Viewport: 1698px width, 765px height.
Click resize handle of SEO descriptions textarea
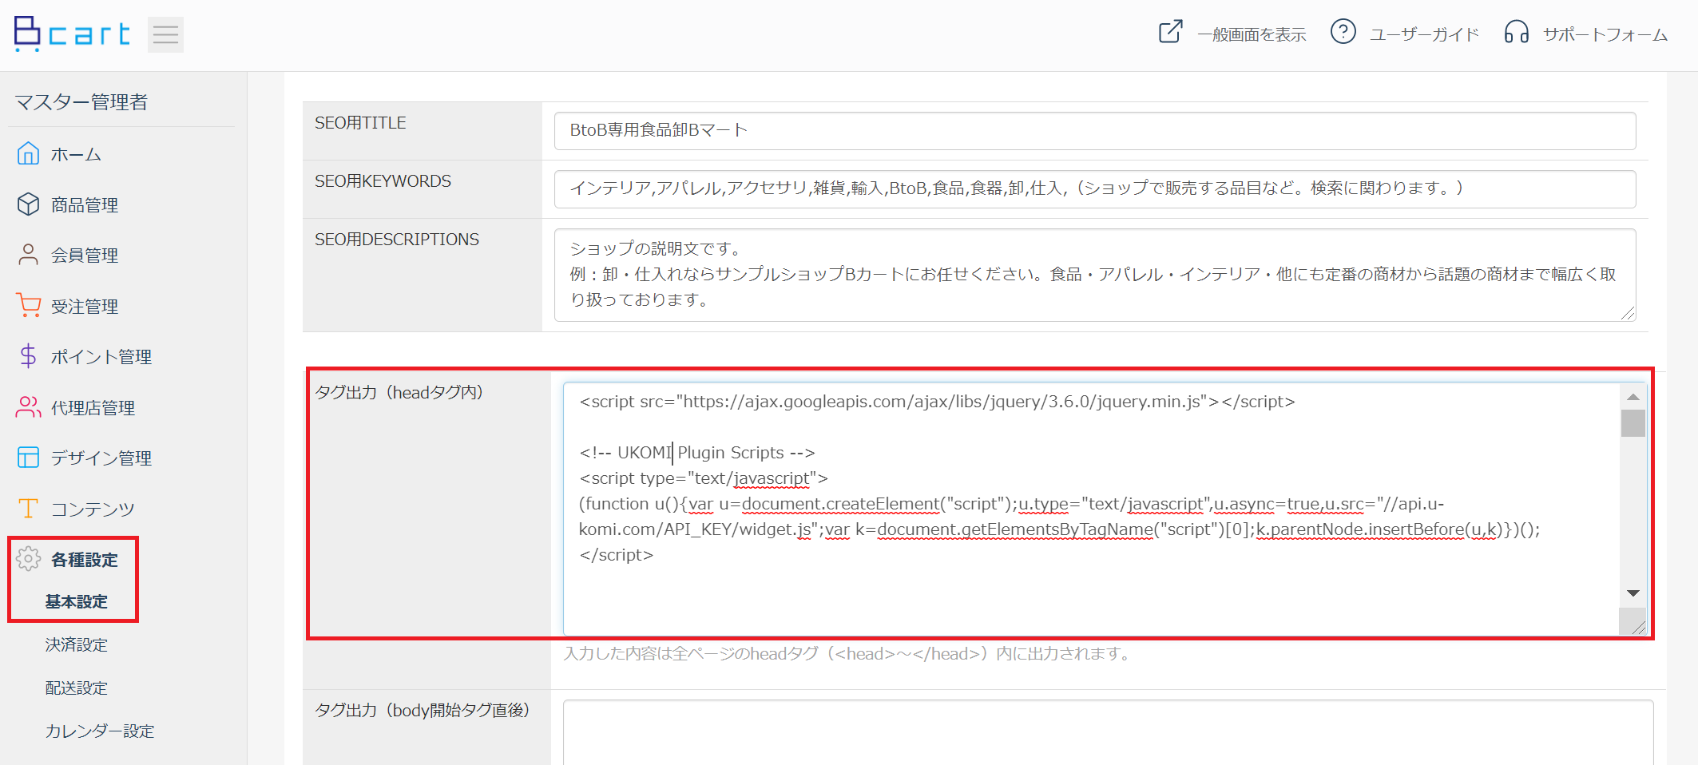coord(1628,314)
